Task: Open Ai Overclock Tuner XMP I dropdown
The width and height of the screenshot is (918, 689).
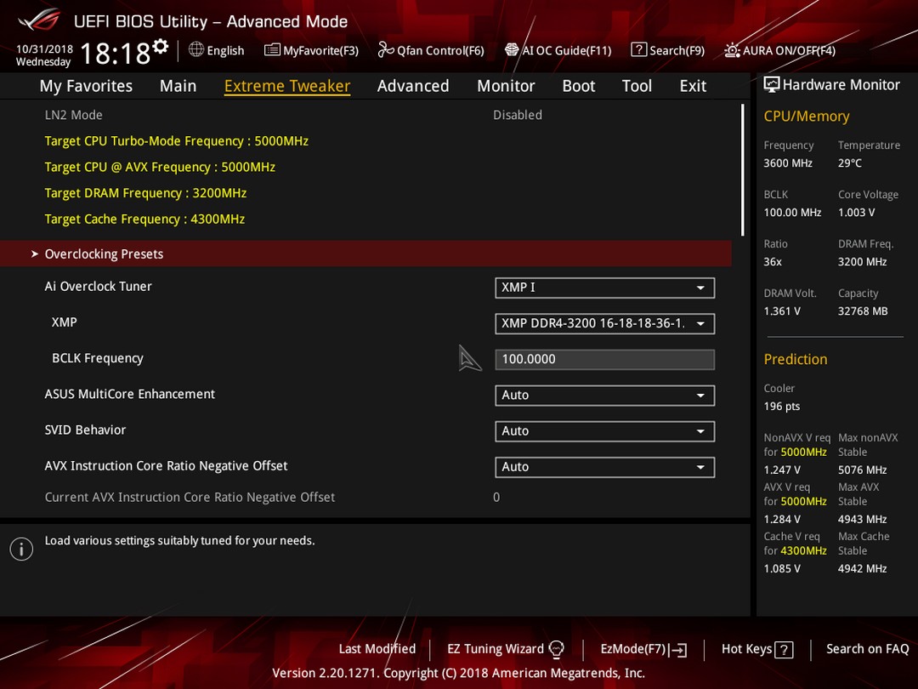Action: tap(605, 288)
